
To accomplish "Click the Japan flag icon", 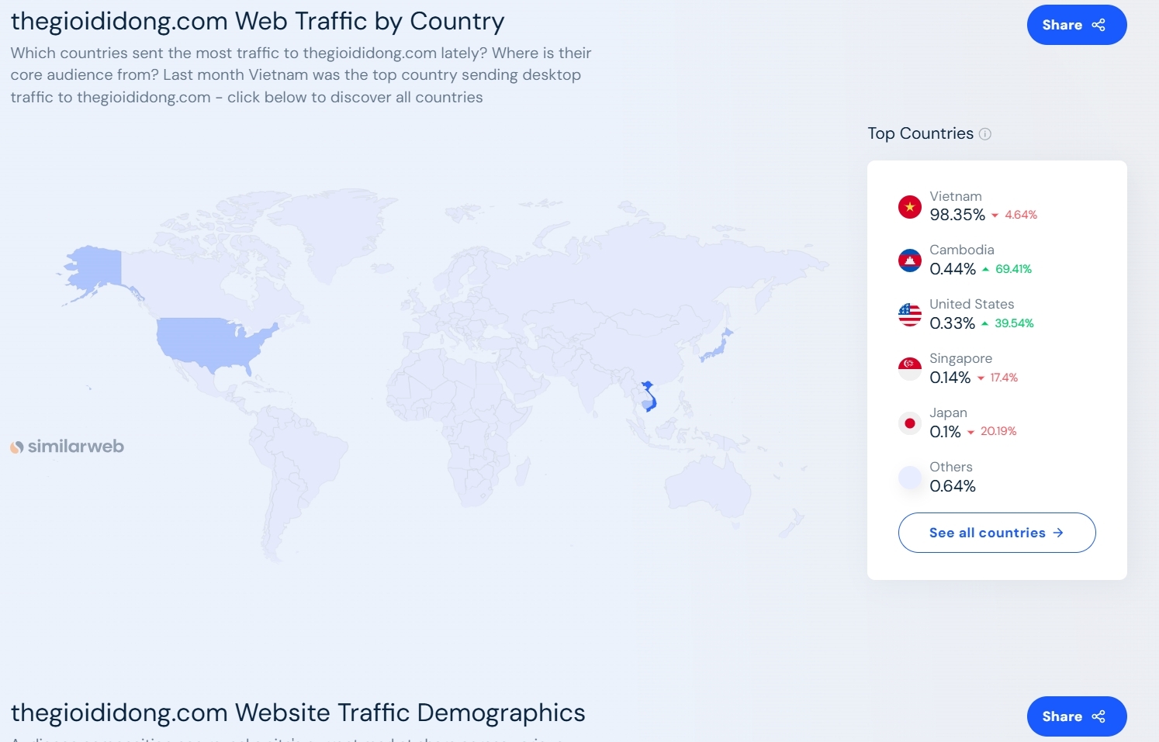I will (910, 423).
